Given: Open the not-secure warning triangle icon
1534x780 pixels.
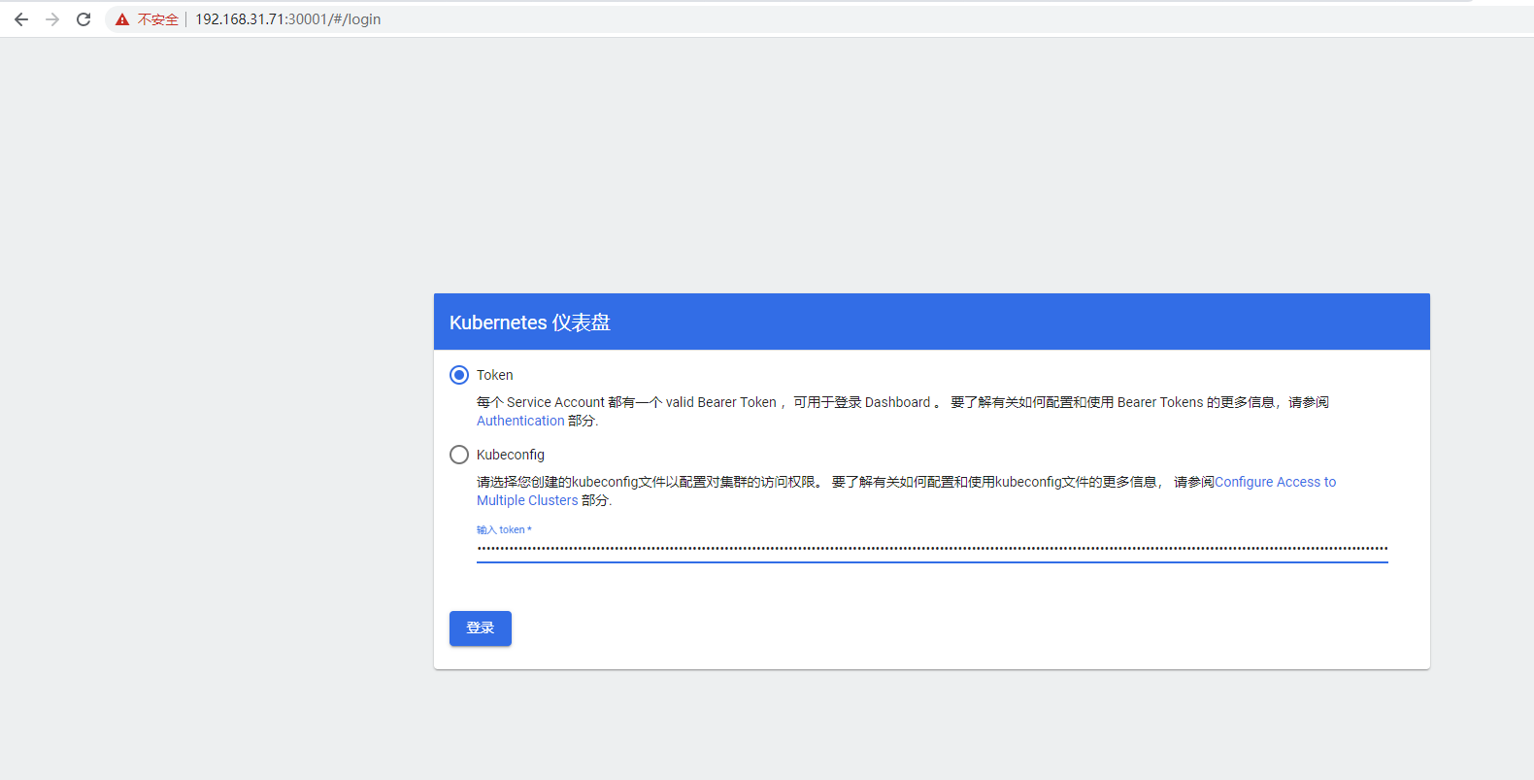Looking at the screenshot, I should tap(122, 19).
